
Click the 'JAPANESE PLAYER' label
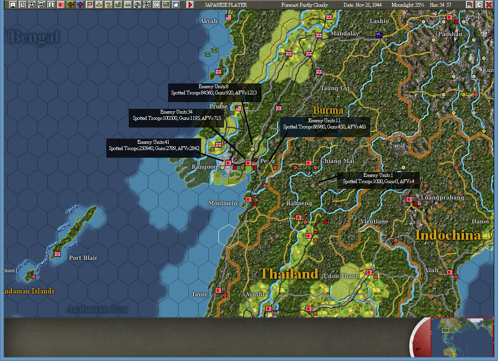tap(226, 5)
